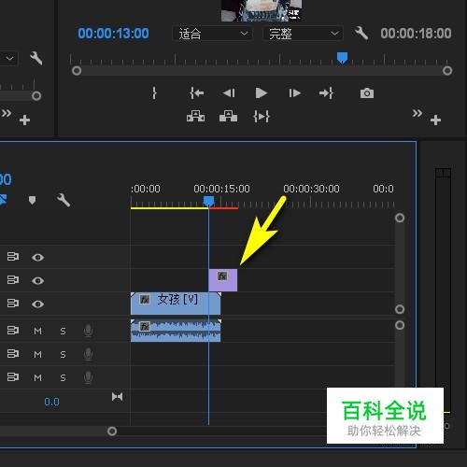Select the 女孩 [V] video clip
The image size is (467, 467).
[x=176, y=304]
